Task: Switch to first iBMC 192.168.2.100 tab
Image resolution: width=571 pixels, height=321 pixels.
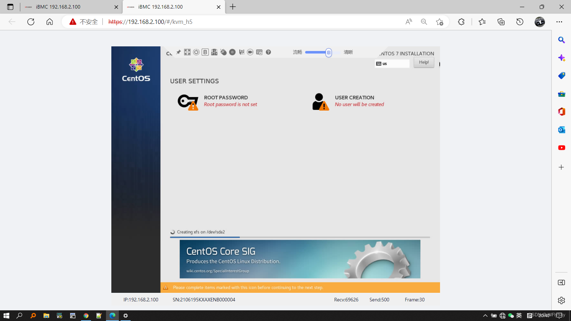Action: coord(71,7)
